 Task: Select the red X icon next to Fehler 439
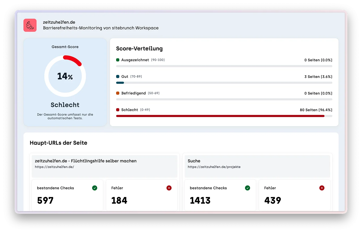click(x=322, y=188)
